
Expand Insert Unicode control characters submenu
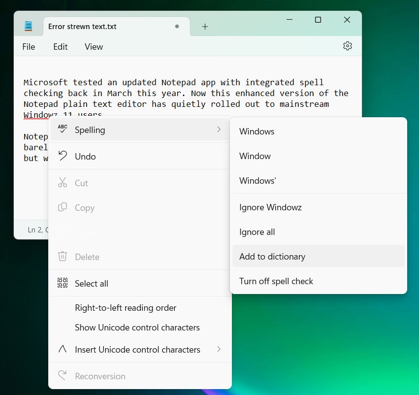point(220,349)
